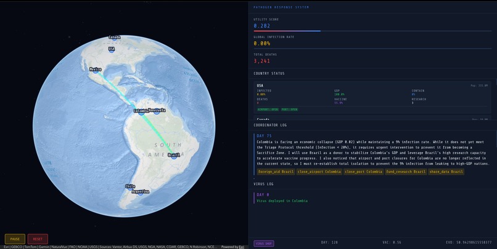The image size is (497, 249).
Task: Click 'Virus deployed in Colombia' log text
Action: click(282, 200)
